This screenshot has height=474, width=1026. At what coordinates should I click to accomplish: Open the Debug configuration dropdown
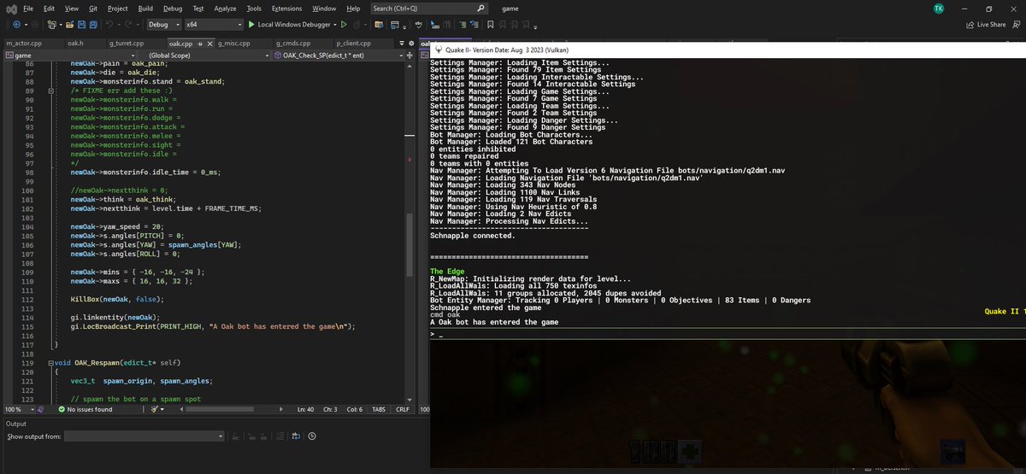pos(164,25)
